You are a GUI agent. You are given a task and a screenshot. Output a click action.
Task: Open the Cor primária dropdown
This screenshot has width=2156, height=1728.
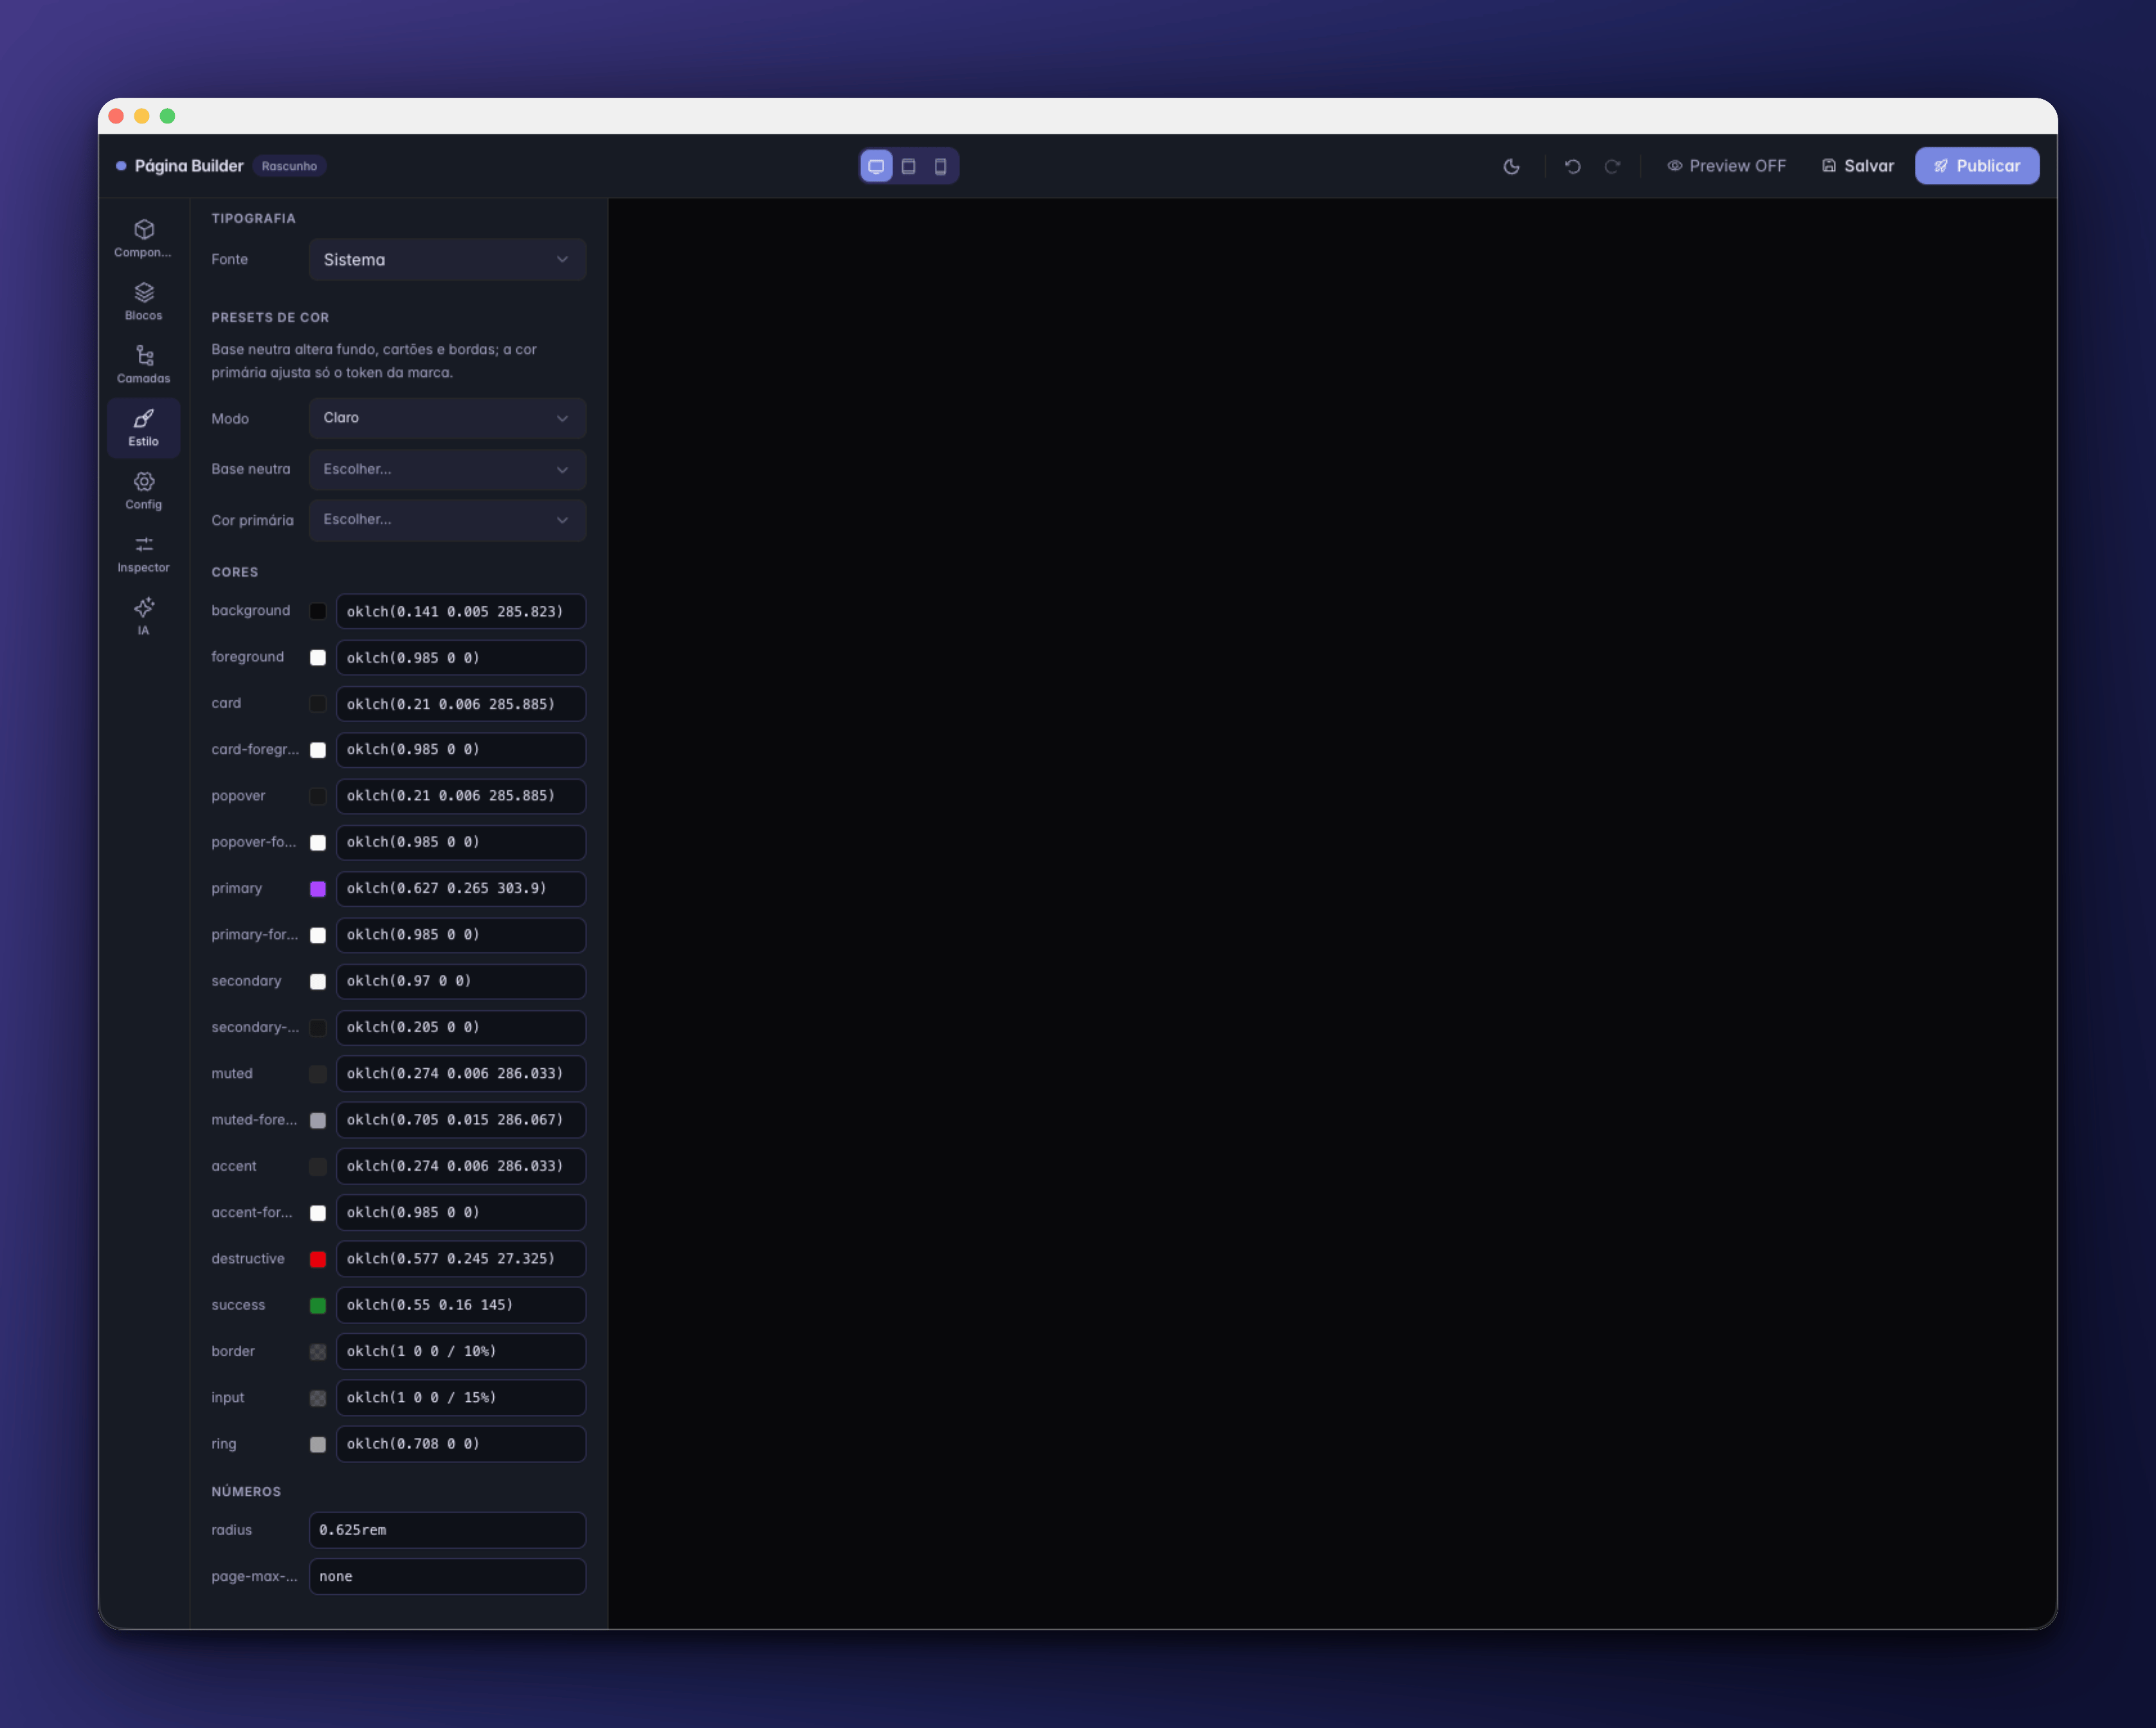click(x=447, y=520)
